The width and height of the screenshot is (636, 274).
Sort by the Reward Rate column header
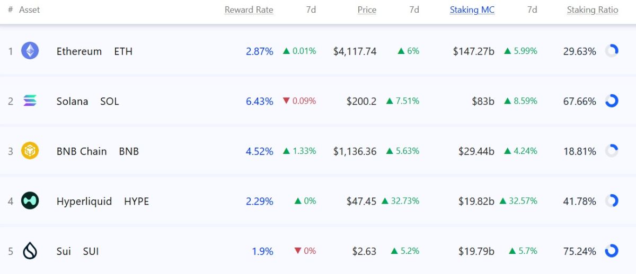click(249, 10)
